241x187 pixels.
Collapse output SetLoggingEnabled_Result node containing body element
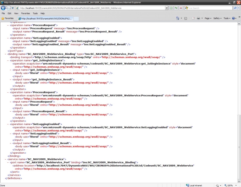tap(11, 143)
